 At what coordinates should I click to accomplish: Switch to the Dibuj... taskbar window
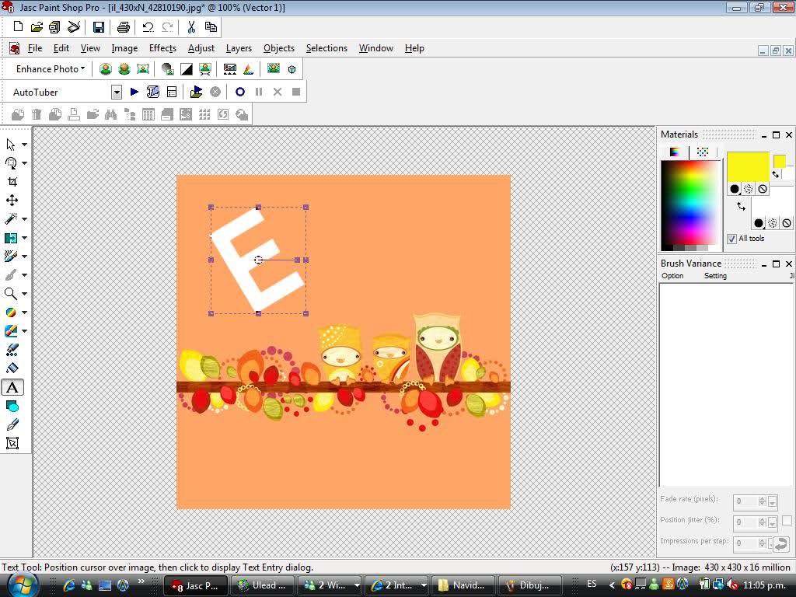[530, 585]
